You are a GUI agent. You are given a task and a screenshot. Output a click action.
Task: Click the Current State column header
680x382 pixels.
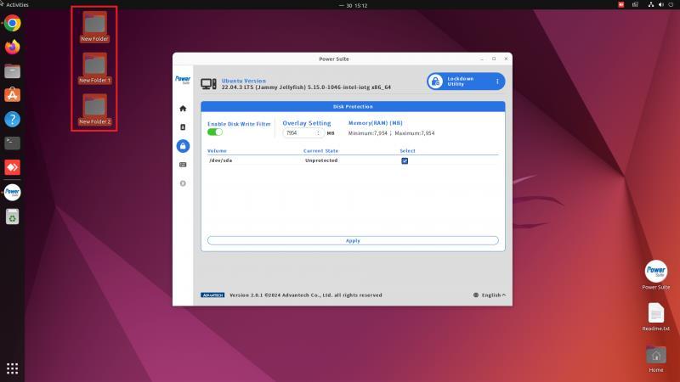pos(320,151)
